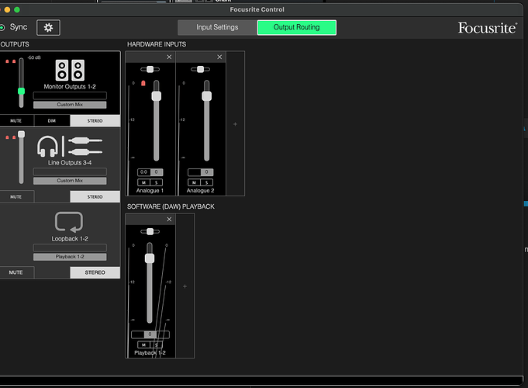This screenshot has width=528, height=388.
Task: Open Custom Mix dropdown for Monitor Outputs 1-2
Action: (70, 105)
